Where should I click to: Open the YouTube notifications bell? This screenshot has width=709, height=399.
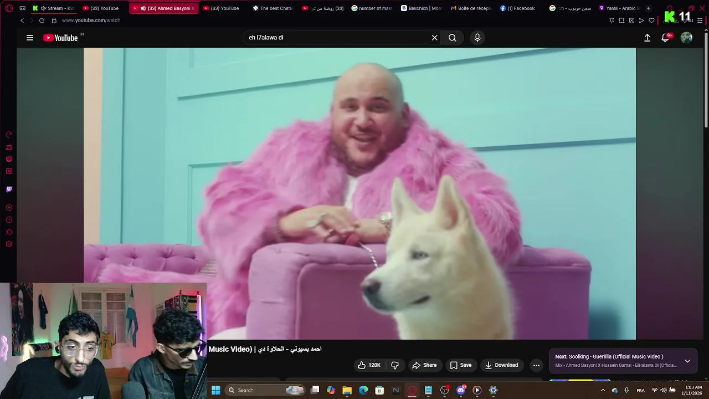tap(665, 38)
